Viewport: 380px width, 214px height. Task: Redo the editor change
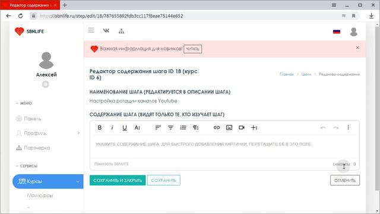[335, 128]
